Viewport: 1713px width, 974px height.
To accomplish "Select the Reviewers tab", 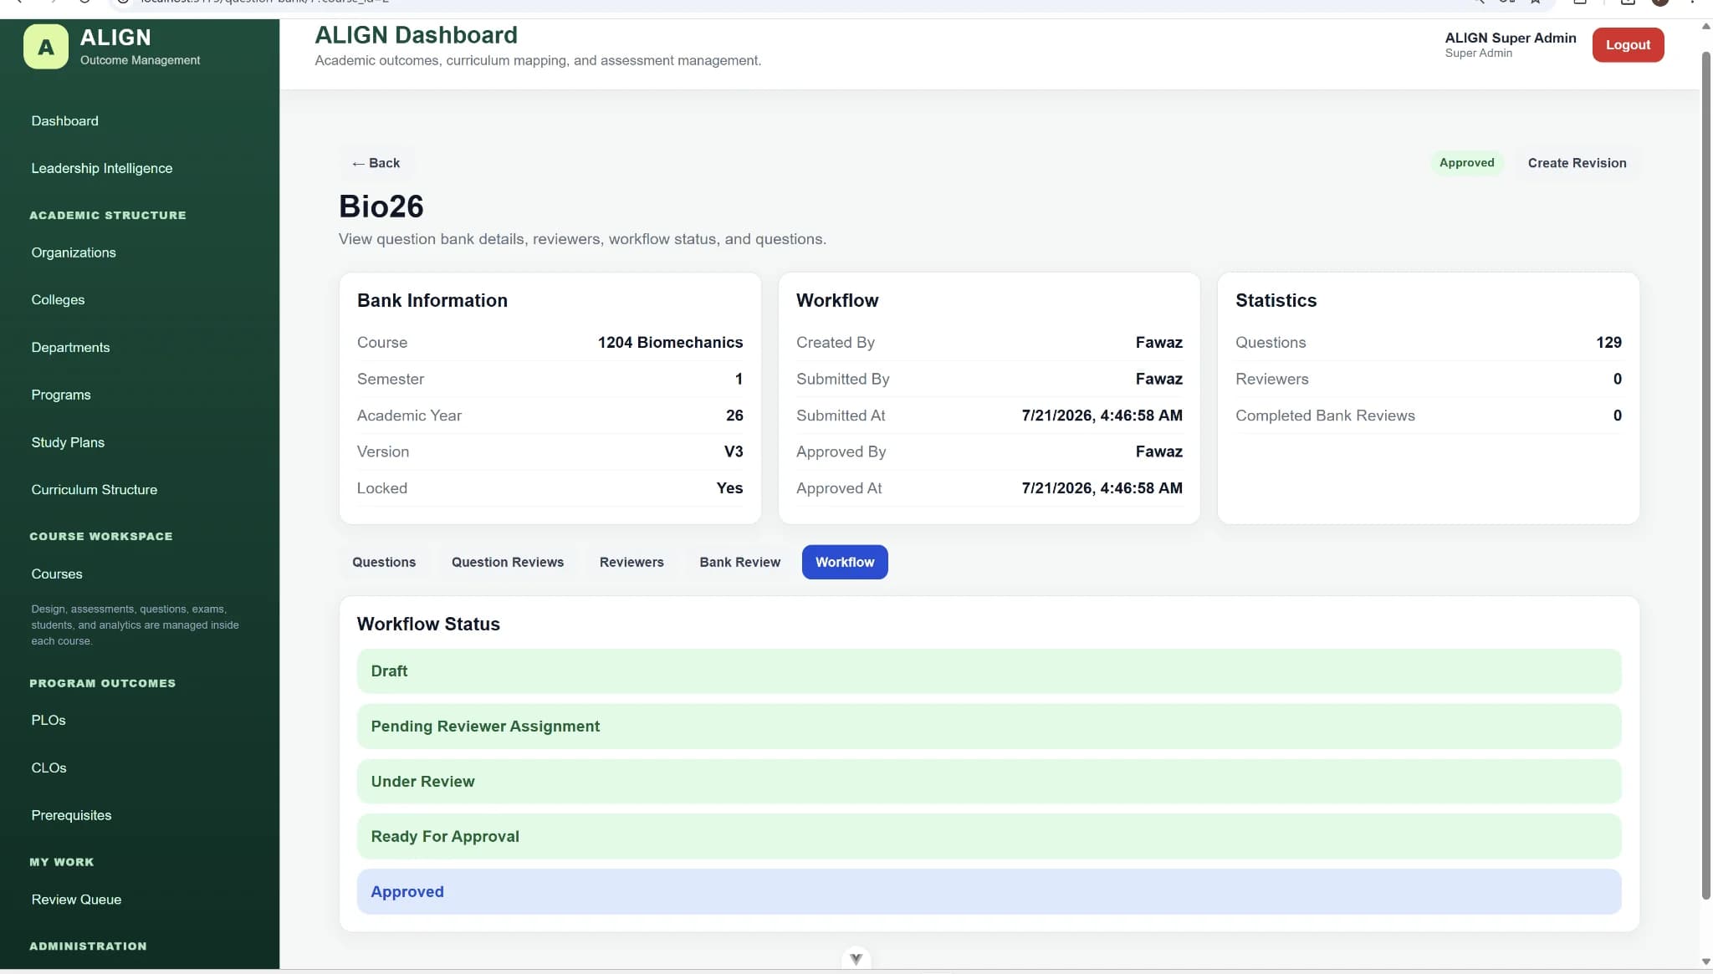I will (x=632, y=563).
